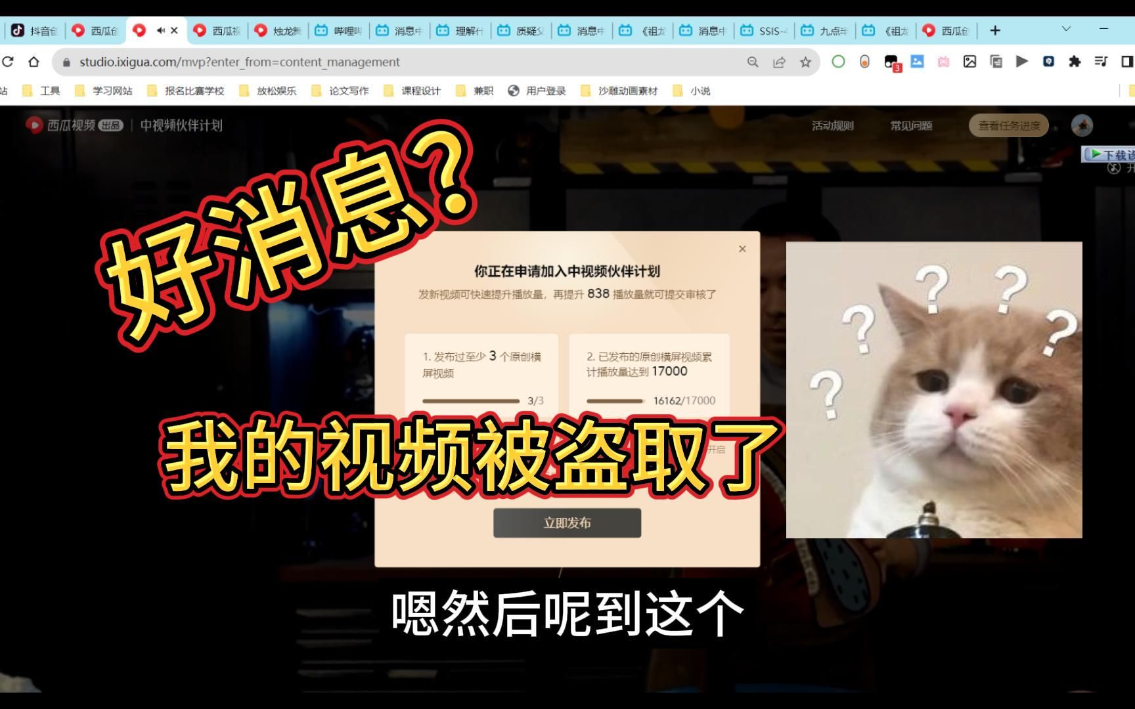
Task: Click the 下载该 video download button
Action: coord(1108,154)
